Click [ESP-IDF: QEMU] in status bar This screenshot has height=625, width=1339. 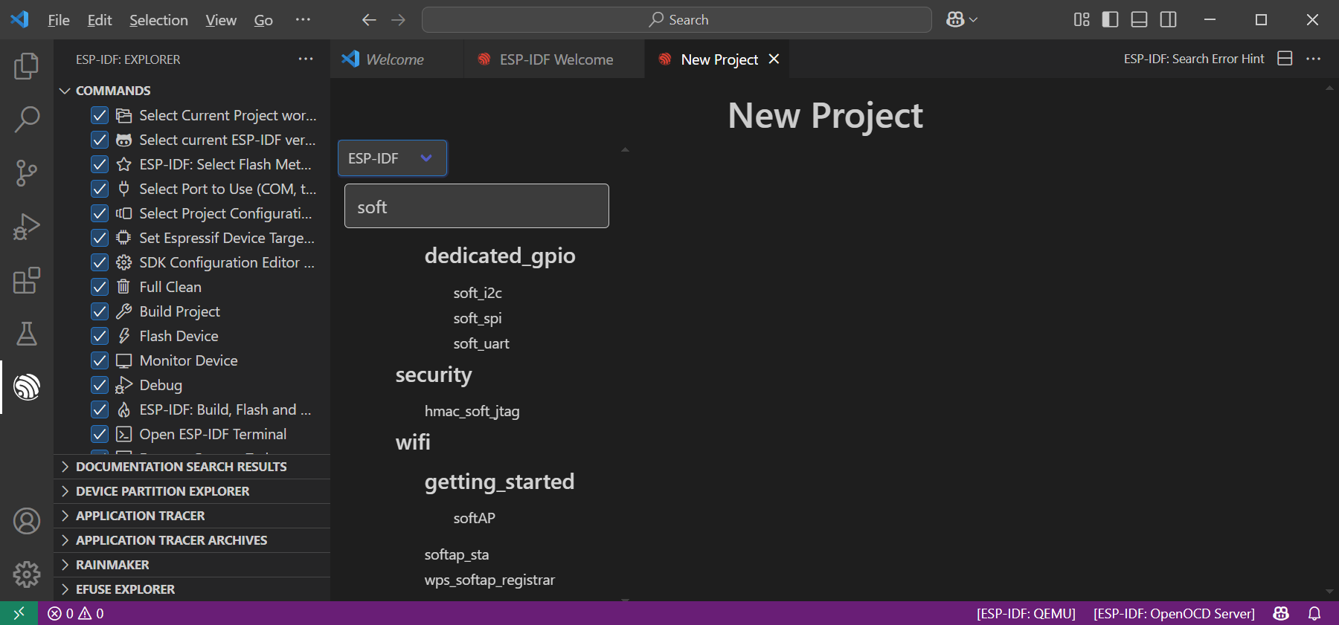point(1026,613)
